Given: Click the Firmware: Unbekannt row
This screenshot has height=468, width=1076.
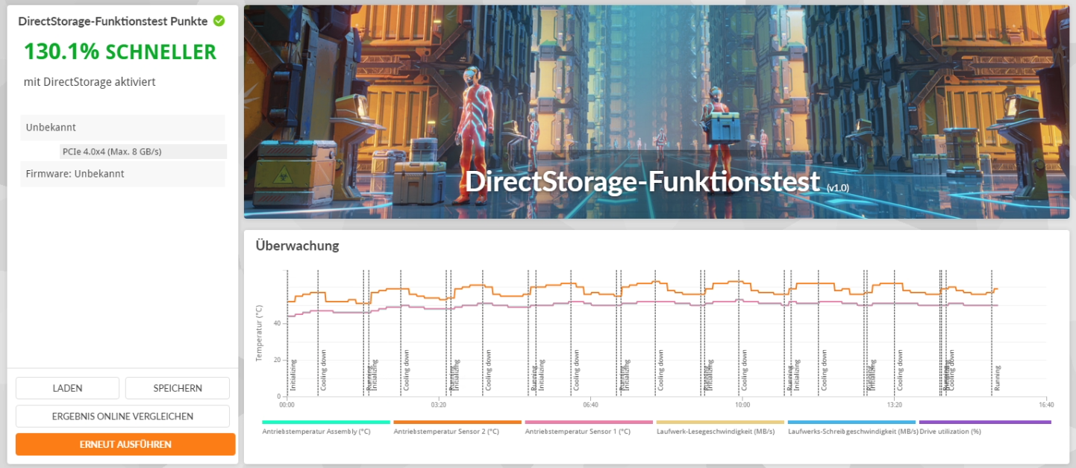Looking at the screenshot, I should point(122,174).
